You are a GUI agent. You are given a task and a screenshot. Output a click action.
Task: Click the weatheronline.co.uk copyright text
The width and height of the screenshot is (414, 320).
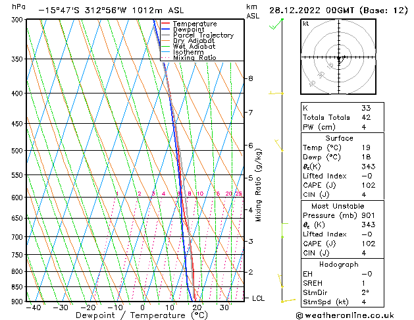345,315
